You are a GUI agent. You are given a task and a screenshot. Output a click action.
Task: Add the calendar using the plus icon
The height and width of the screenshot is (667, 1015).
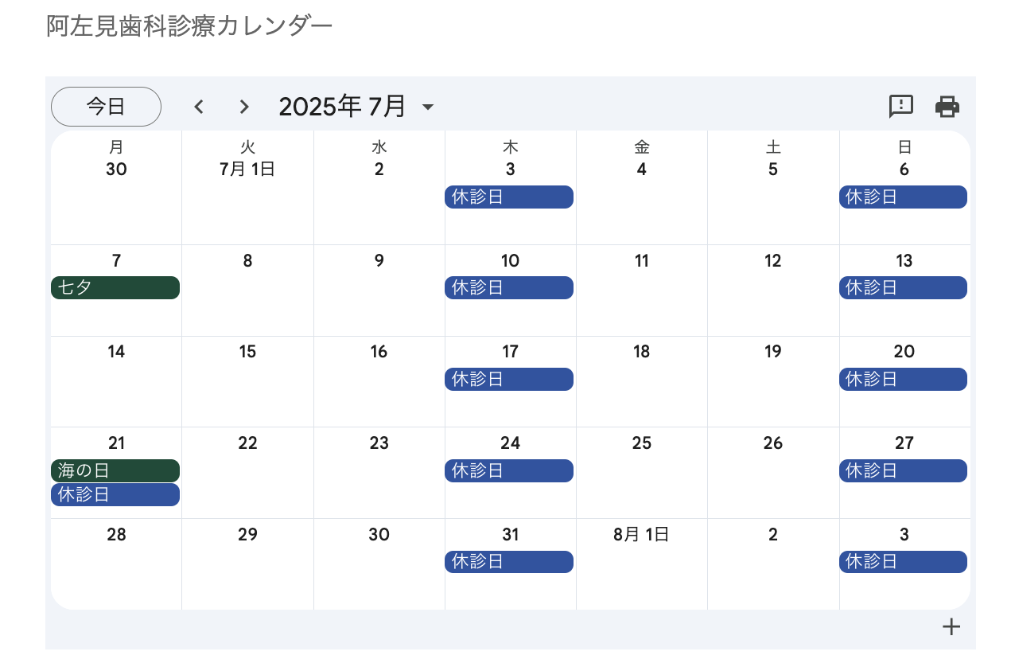(x=951, y=626)
